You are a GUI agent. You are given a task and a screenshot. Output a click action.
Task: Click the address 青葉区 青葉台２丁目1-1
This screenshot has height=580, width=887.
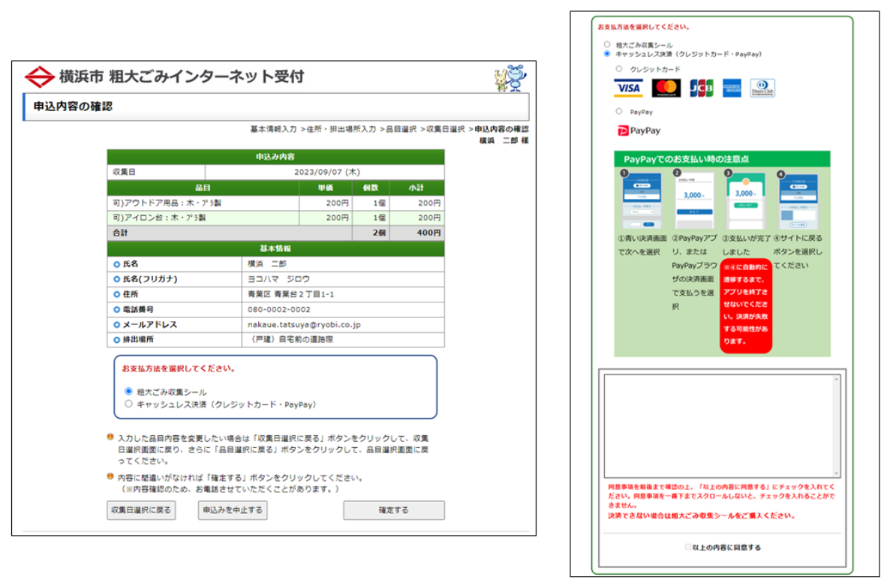pyautogui.click(x=290, y=294)
